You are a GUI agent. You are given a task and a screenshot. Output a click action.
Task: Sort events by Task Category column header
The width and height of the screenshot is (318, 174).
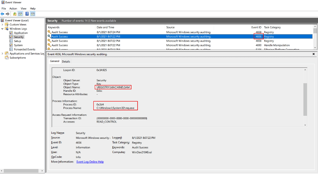click(x=287, y=27)
